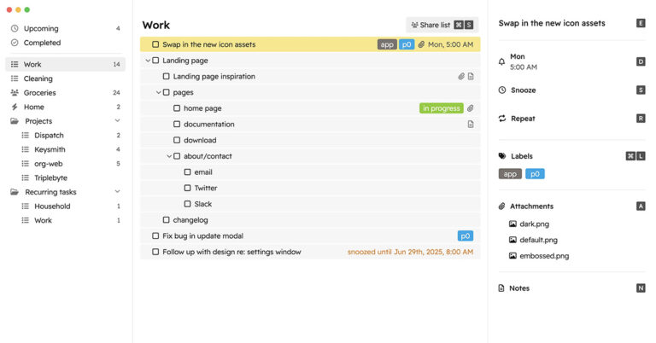
Task: Click the Labels tag icon
Action: [502, 156]
